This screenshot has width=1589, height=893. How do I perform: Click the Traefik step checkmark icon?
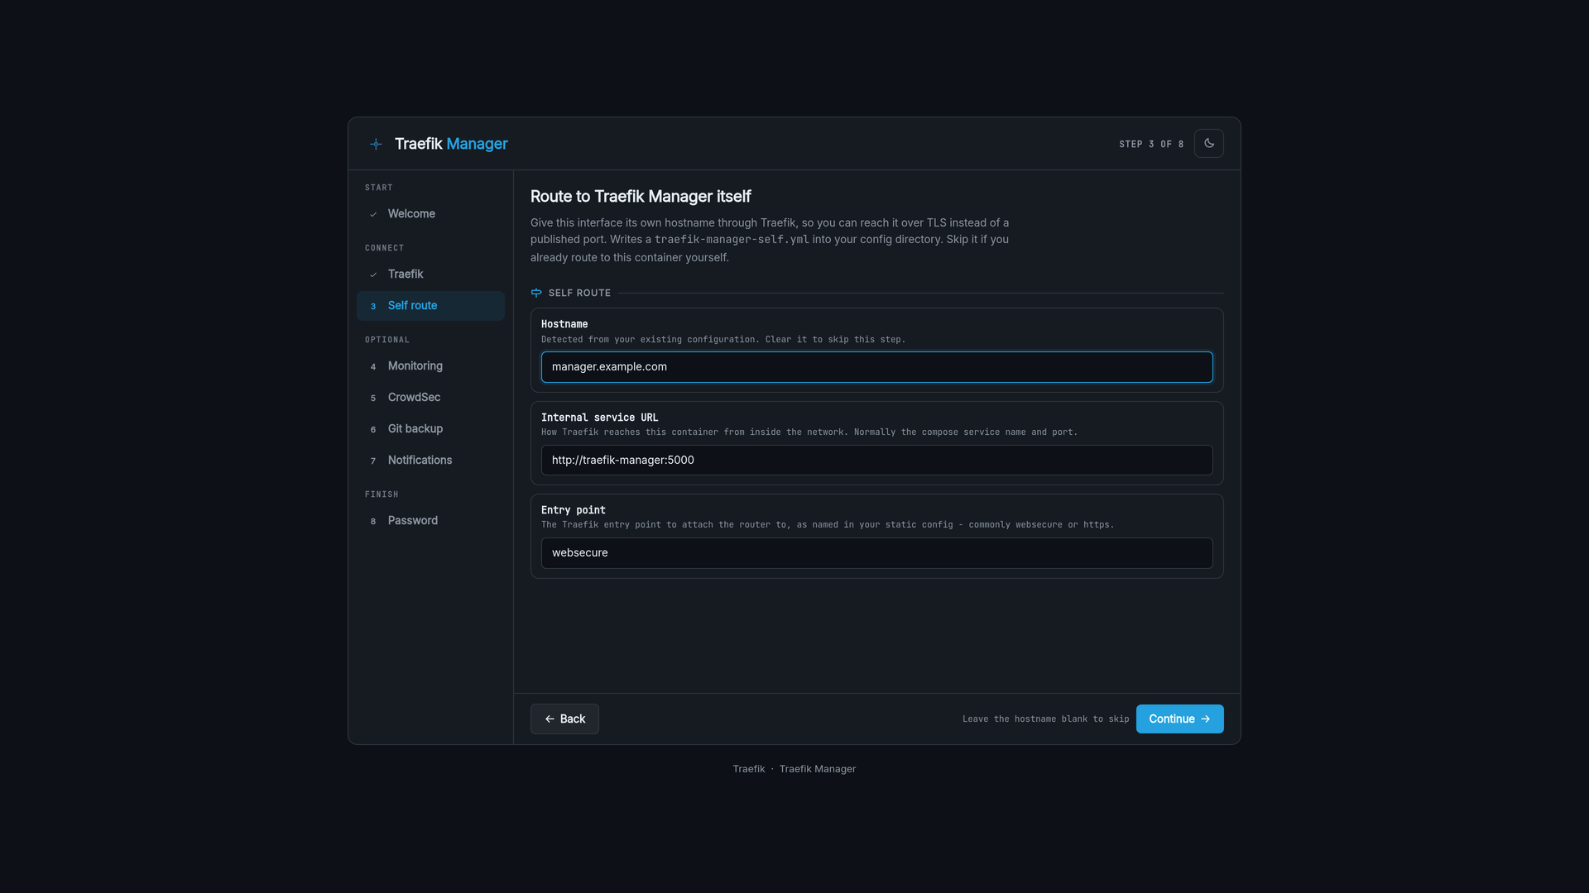coord(373,275)
